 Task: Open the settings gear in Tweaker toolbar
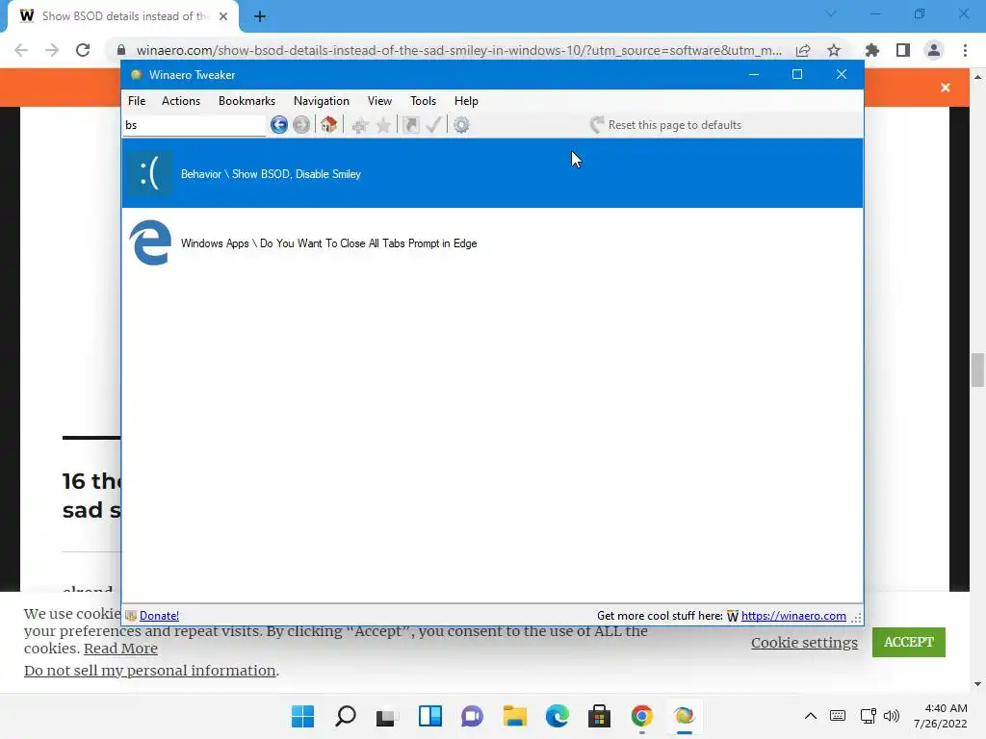coord(461,125)
